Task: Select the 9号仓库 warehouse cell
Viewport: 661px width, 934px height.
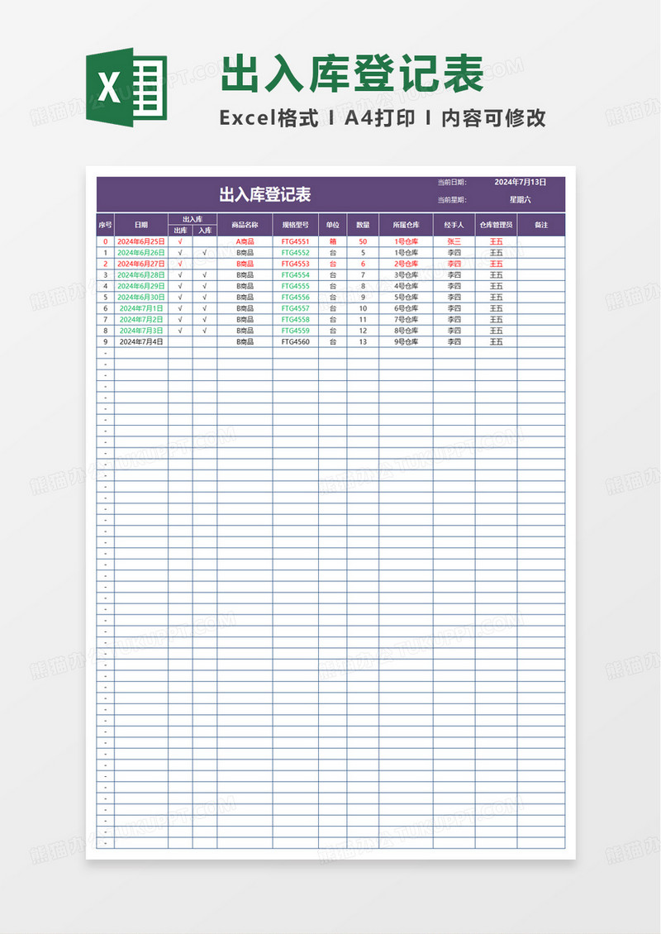Action: tap(407, 342)
